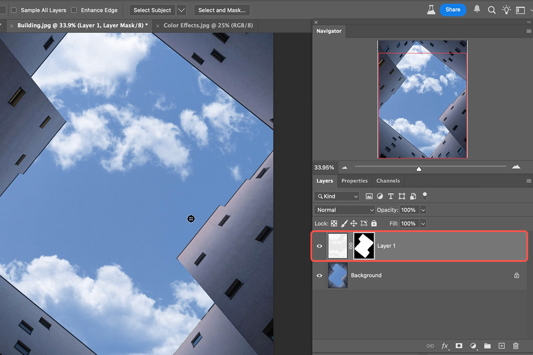Create a new group folder icon

pyautogui.click(x=487, y=346)
